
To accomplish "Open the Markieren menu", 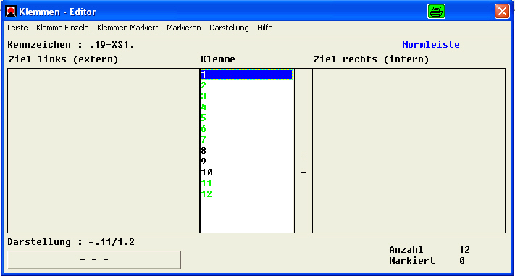I will [x=183, y=28].
